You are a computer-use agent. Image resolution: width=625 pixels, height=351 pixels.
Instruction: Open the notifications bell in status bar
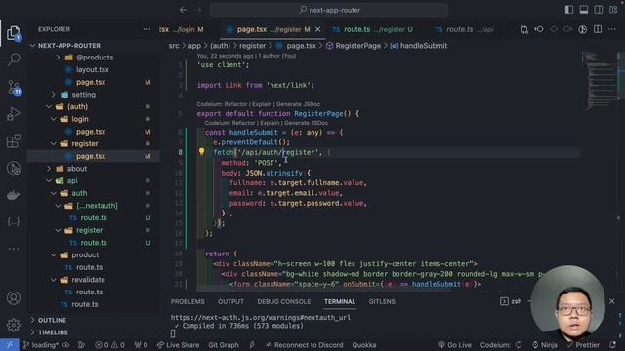click(612, 344)
